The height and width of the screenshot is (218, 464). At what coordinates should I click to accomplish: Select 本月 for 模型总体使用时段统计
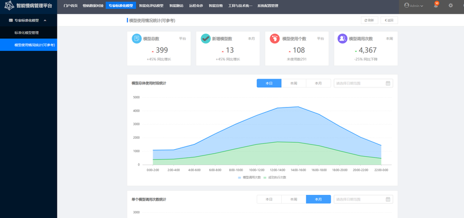tap(318, 83)
